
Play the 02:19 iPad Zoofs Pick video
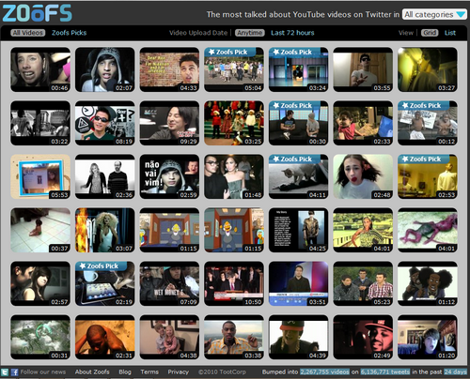(105, 283)
